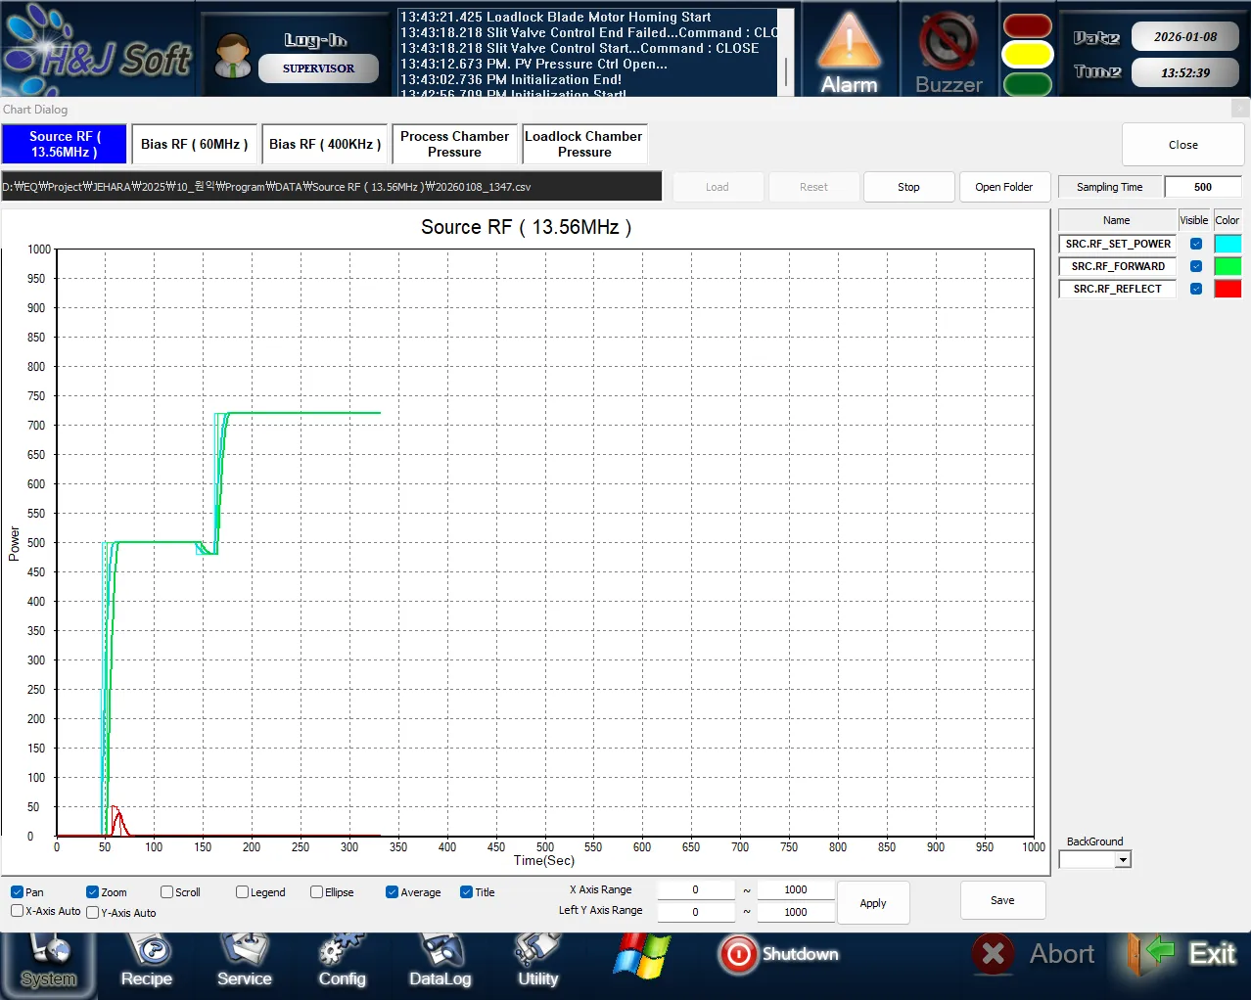Viewport: 1251px width, 1000px height.
Task: Enable Y-Axis Auto checkbox
Action: point(92,912)
